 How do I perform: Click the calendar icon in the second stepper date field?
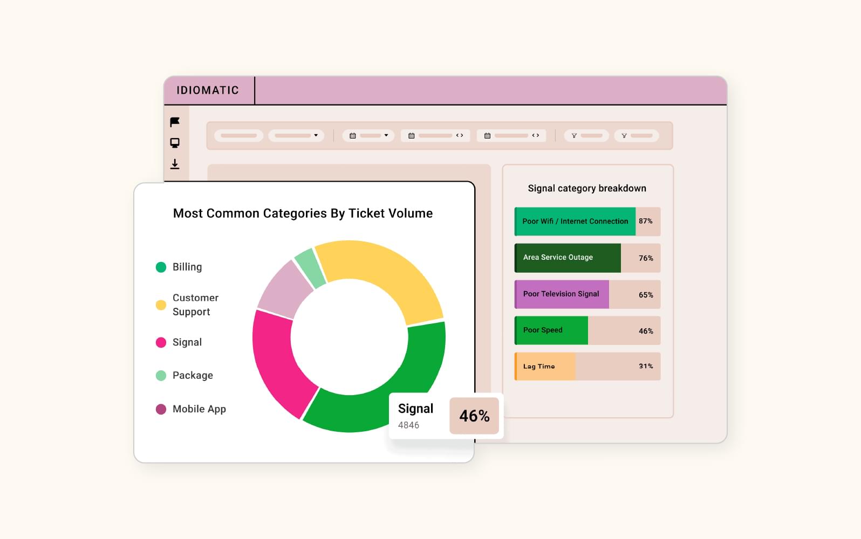point(487,136)
